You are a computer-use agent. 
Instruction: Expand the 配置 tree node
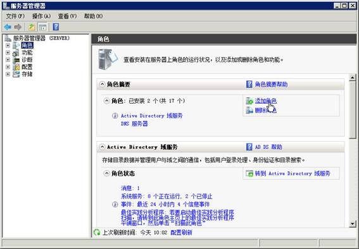tap(8, 67)
